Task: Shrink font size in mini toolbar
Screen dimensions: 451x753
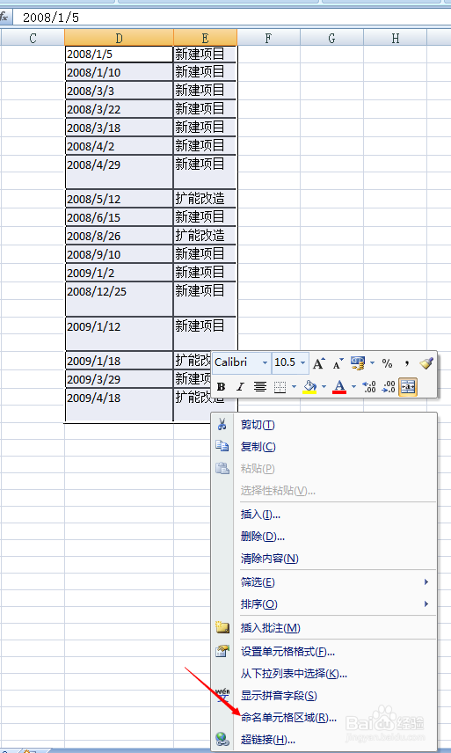Action: pyautogui.click(x=338, y=363)
